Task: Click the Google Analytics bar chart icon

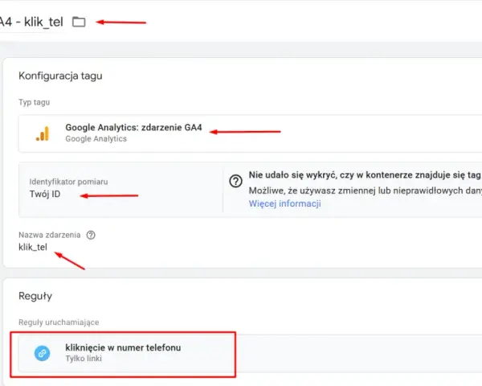Action: (x=43, y=133)
